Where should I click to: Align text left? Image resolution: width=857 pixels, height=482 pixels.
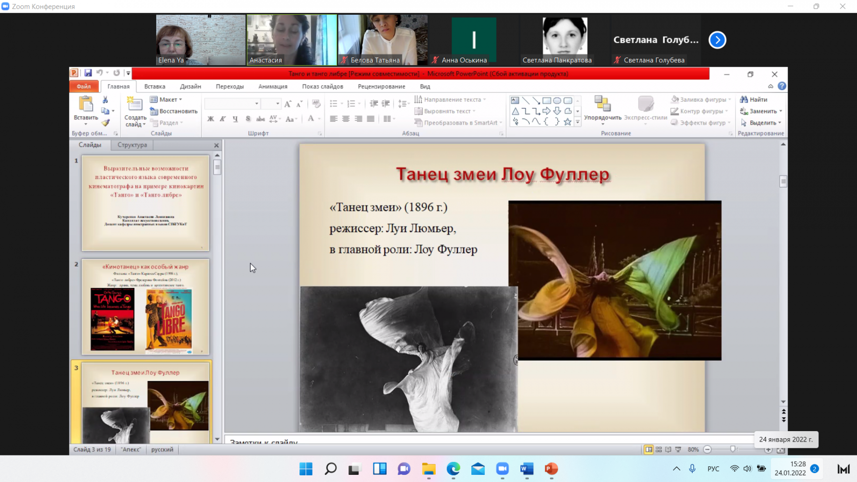334,119
